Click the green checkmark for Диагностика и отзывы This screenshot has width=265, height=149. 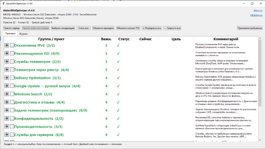click(x=118, y=102)
